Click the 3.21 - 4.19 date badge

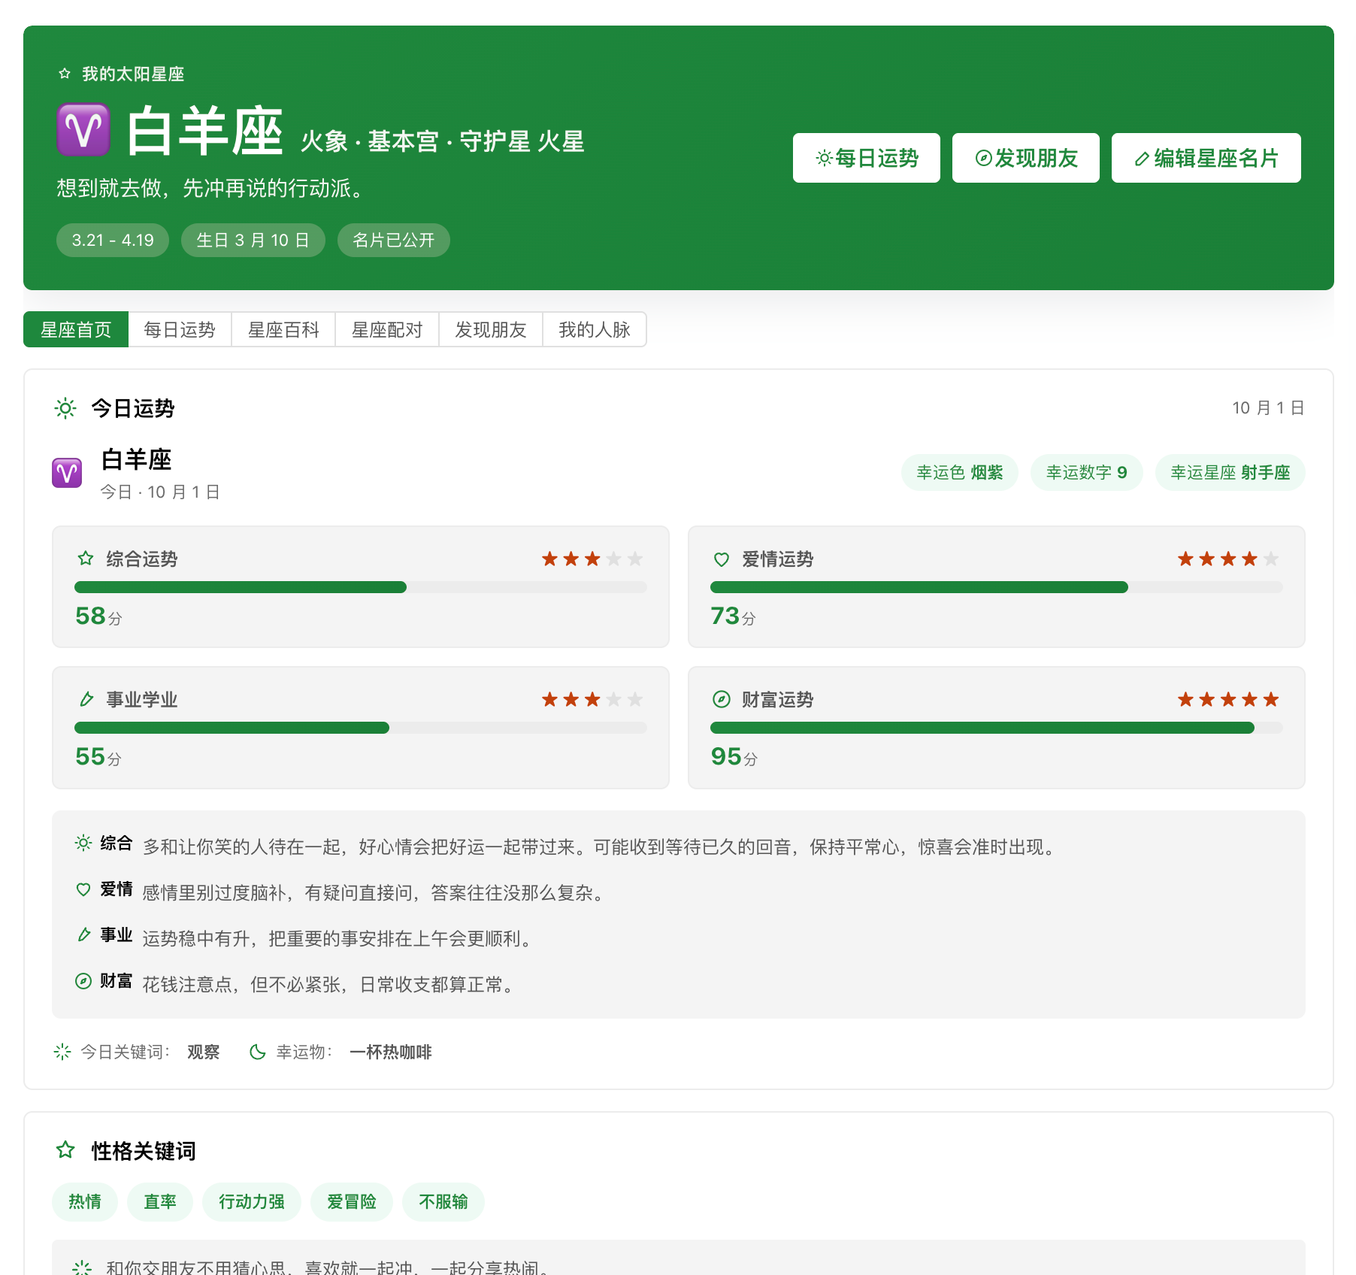point(113,241)
